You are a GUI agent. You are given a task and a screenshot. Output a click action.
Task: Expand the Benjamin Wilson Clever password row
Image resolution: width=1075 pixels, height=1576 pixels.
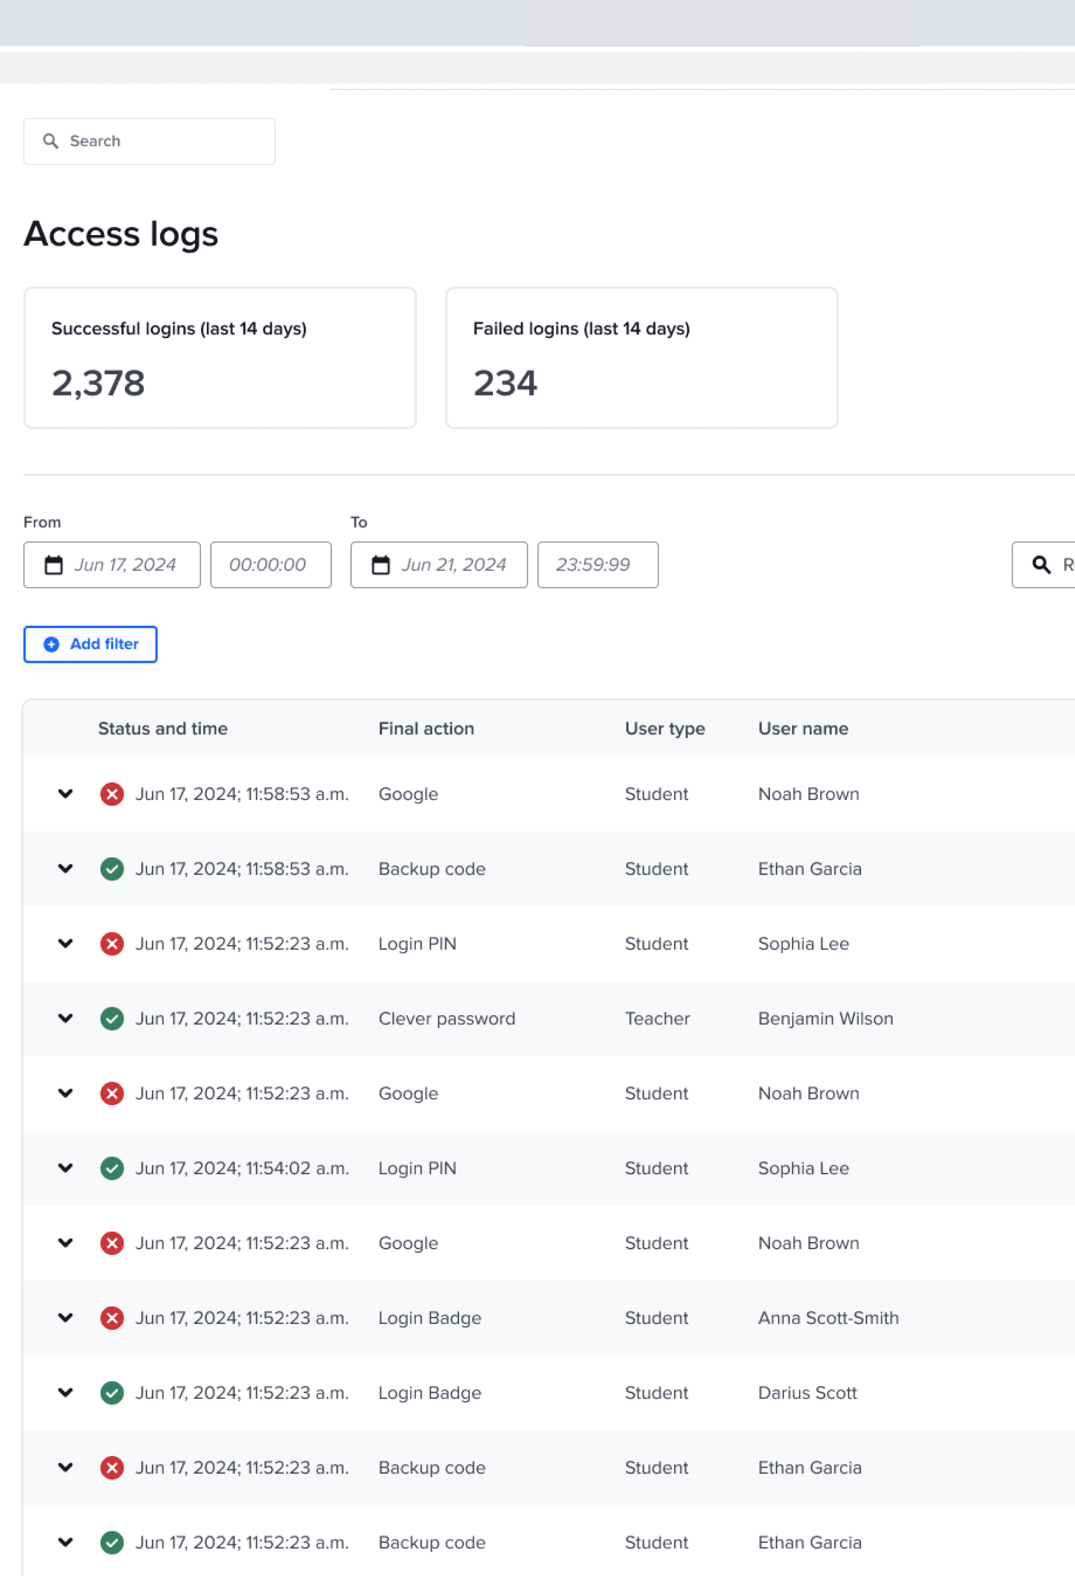pos(66,1018)
